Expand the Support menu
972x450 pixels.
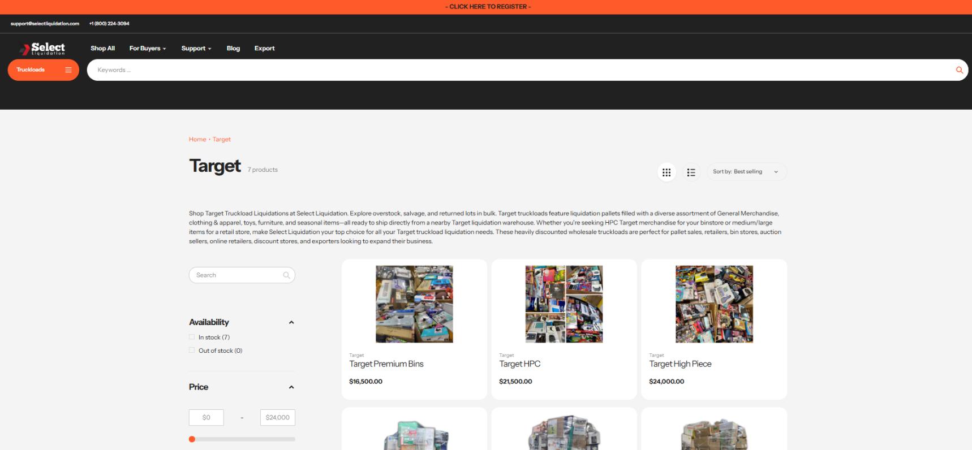(196, 49)
